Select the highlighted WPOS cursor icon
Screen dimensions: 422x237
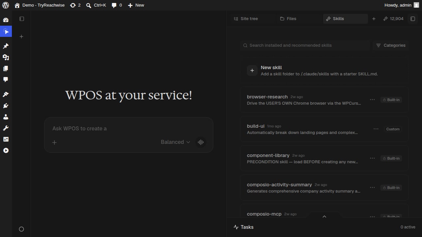6,31
